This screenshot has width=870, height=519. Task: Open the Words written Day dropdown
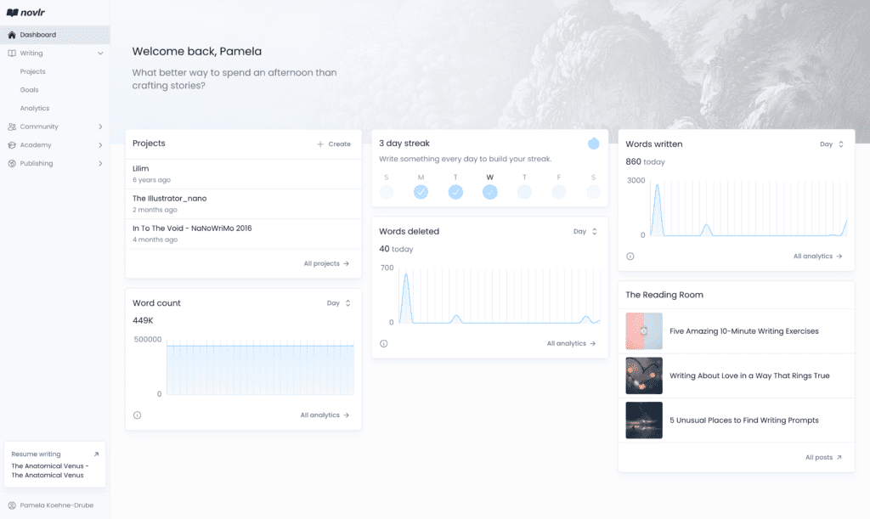[832, 144]
